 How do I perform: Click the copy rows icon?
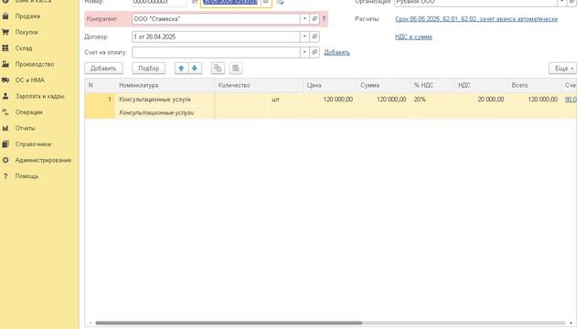pyautogui.click(x=218, y=69)
